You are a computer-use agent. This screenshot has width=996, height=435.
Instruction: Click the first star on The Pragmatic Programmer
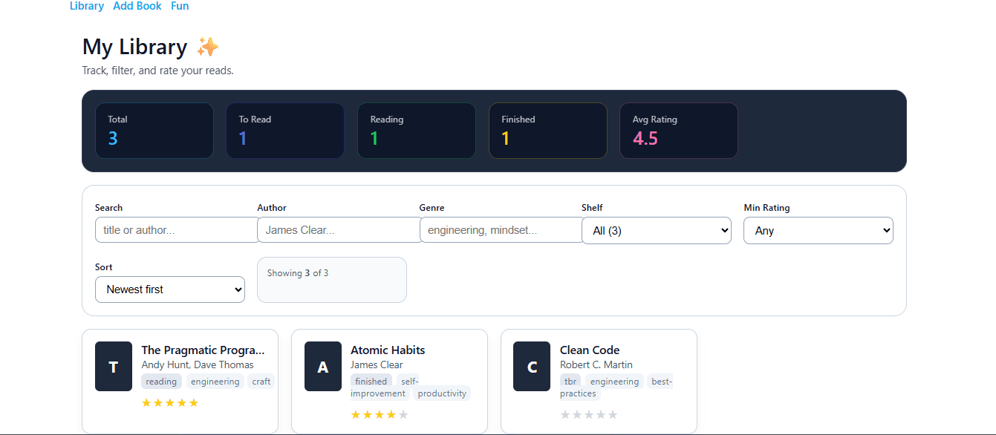click(x=146, y=403)
